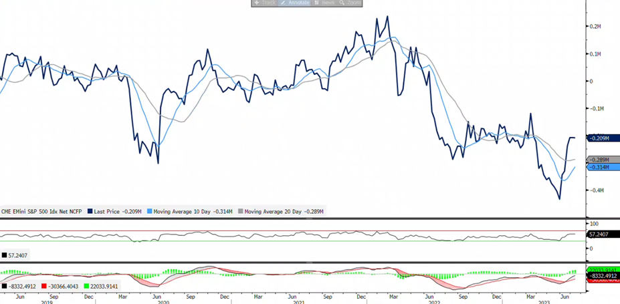
Task: Click the 2023 year label on time axis
Action: tap(542, 301)
